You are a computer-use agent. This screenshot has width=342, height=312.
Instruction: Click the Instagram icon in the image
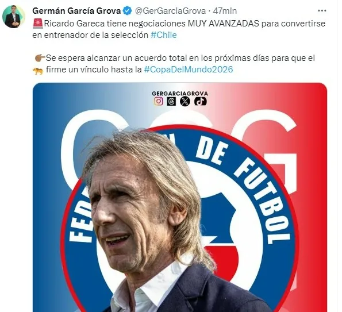coord(159,101)
